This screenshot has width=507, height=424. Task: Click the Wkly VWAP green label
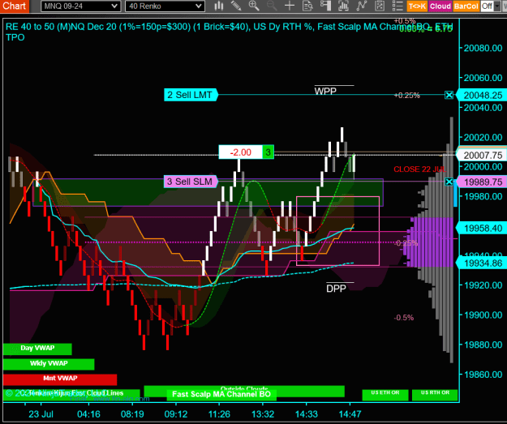[x=49, y=364]
